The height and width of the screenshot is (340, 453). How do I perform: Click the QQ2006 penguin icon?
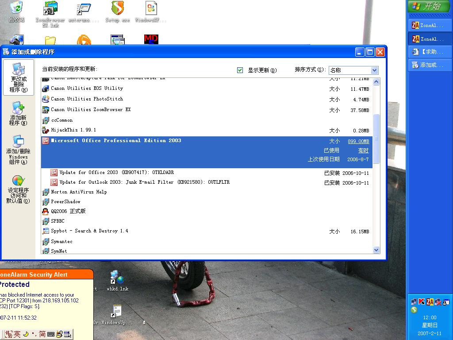tap(46, 211)
